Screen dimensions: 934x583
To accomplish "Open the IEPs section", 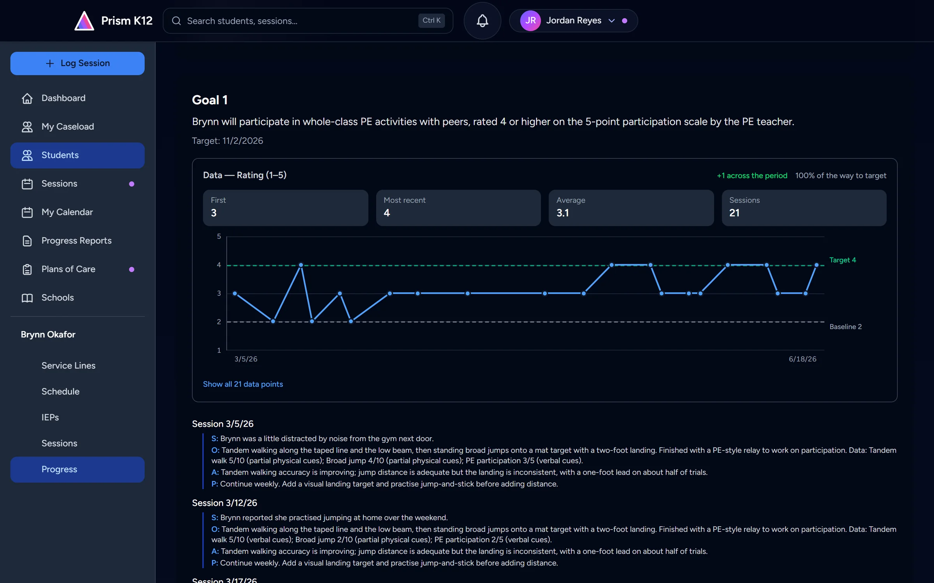I will click(x=77, y=417).
